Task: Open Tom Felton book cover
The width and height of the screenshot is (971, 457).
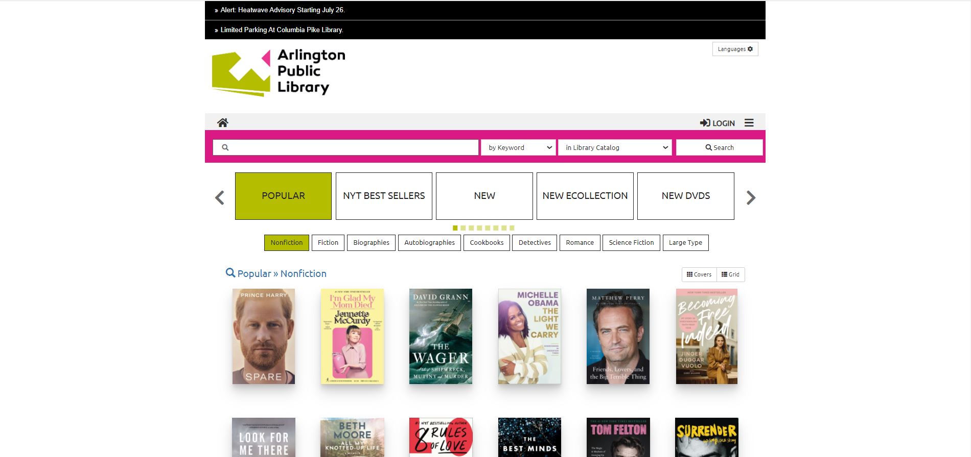Action: click(618, 438)
